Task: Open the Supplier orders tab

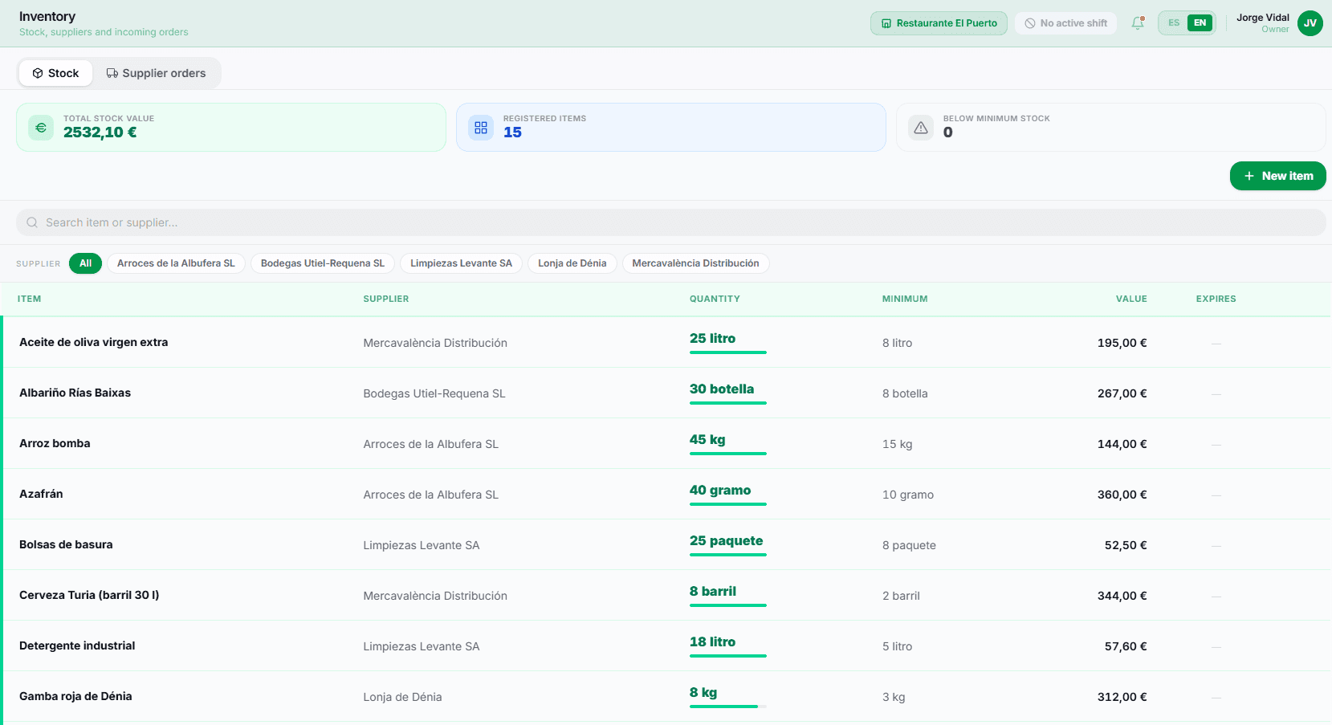Action: tap(157, 73)
